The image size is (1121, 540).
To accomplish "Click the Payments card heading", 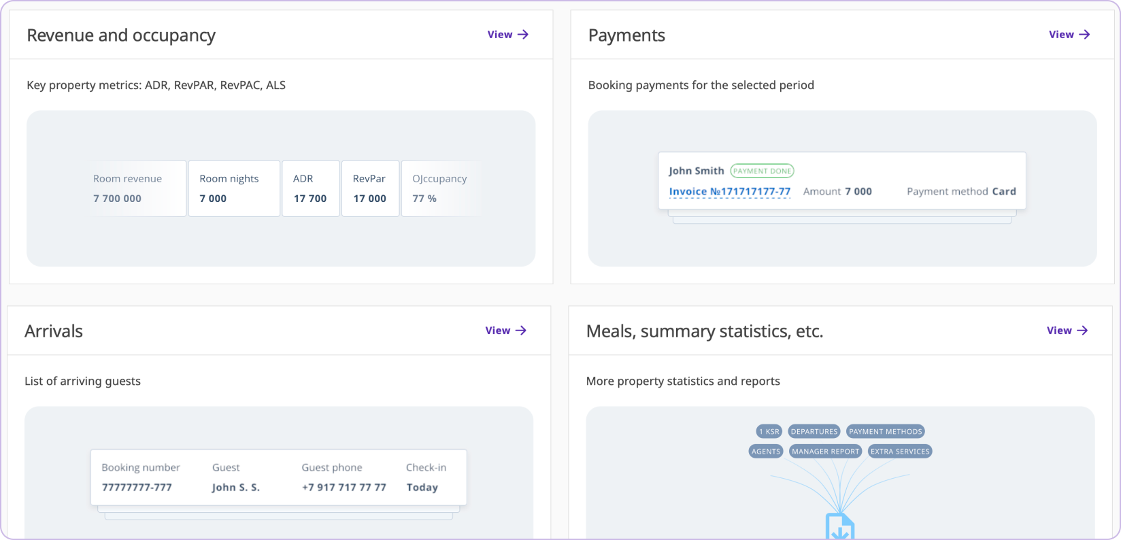I will tap(626, 35).
